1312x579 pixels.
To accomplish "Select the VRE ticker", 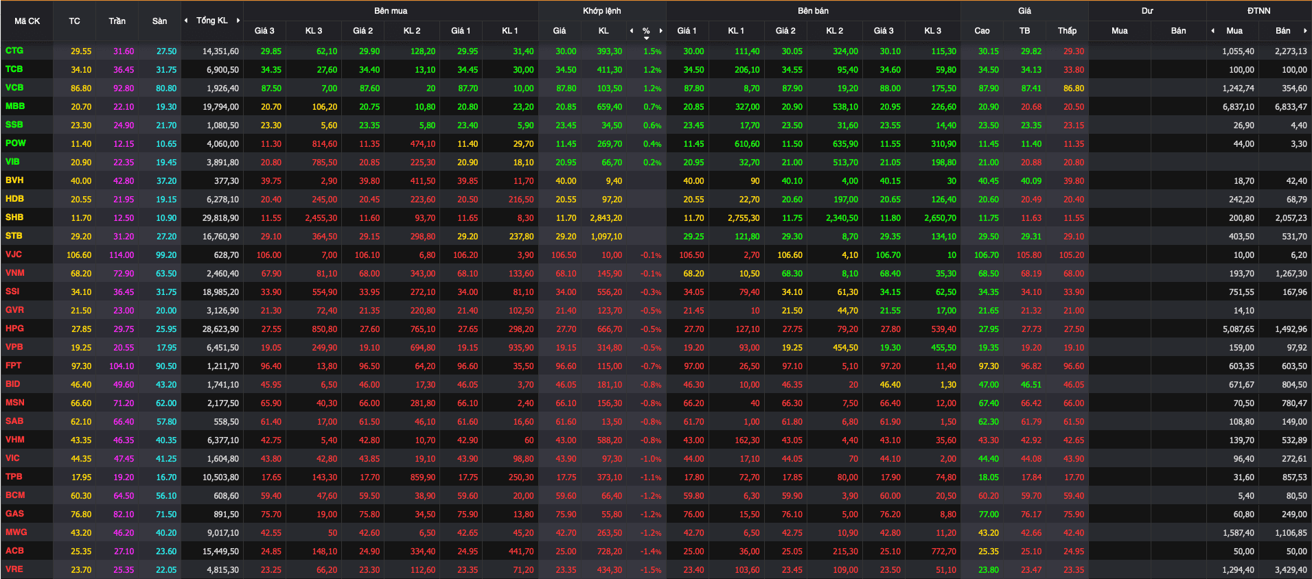I will (14, 569).
